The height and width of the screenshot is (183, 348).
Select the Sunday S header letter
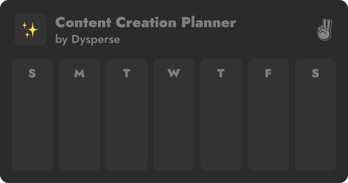[x=32, y=73]
